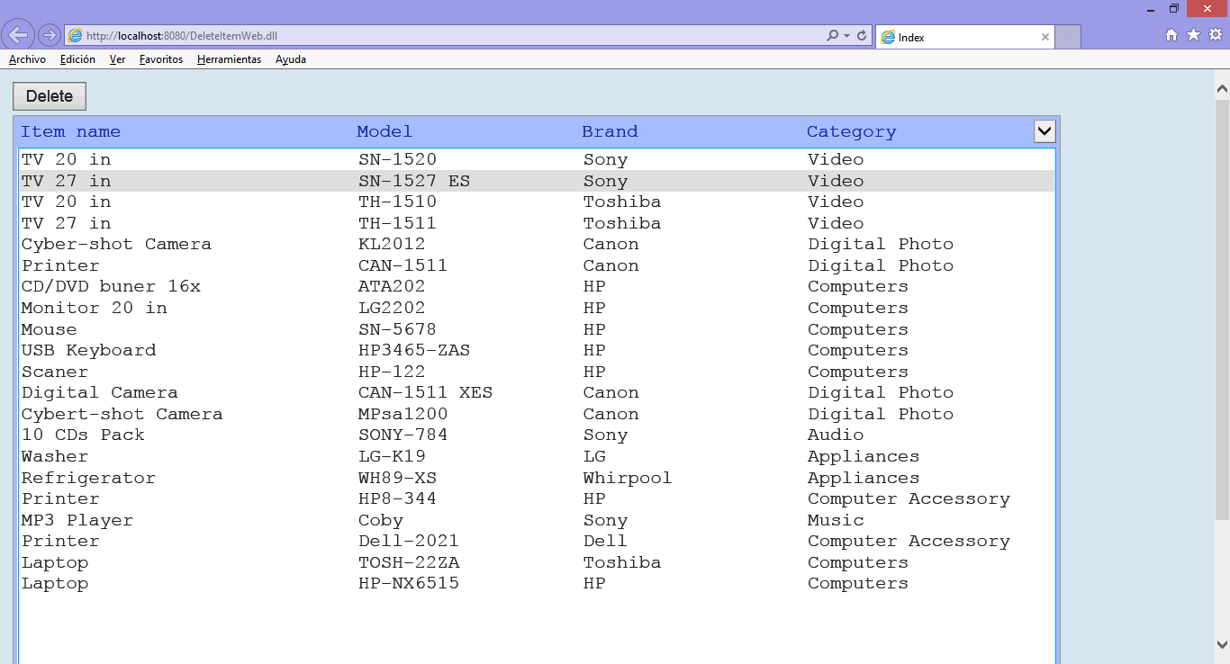Click the scrollbar down arrow
1230x664 pixels.
pyautogui.click(x=1222, y=644)
